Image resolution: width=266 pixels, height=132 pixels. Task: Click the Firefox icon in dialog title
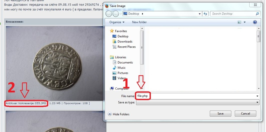(107, 6)
